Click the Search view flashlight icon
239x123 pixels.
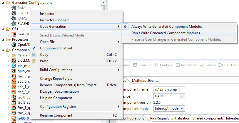coord(202,65)
